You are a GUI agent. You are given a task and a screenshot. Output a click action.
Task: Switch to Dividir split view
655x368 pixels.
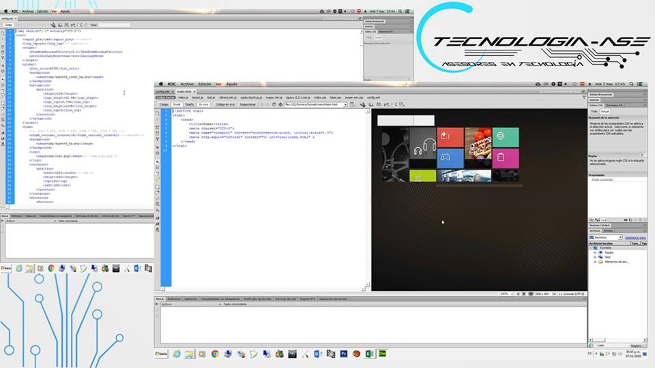point(176,104)
